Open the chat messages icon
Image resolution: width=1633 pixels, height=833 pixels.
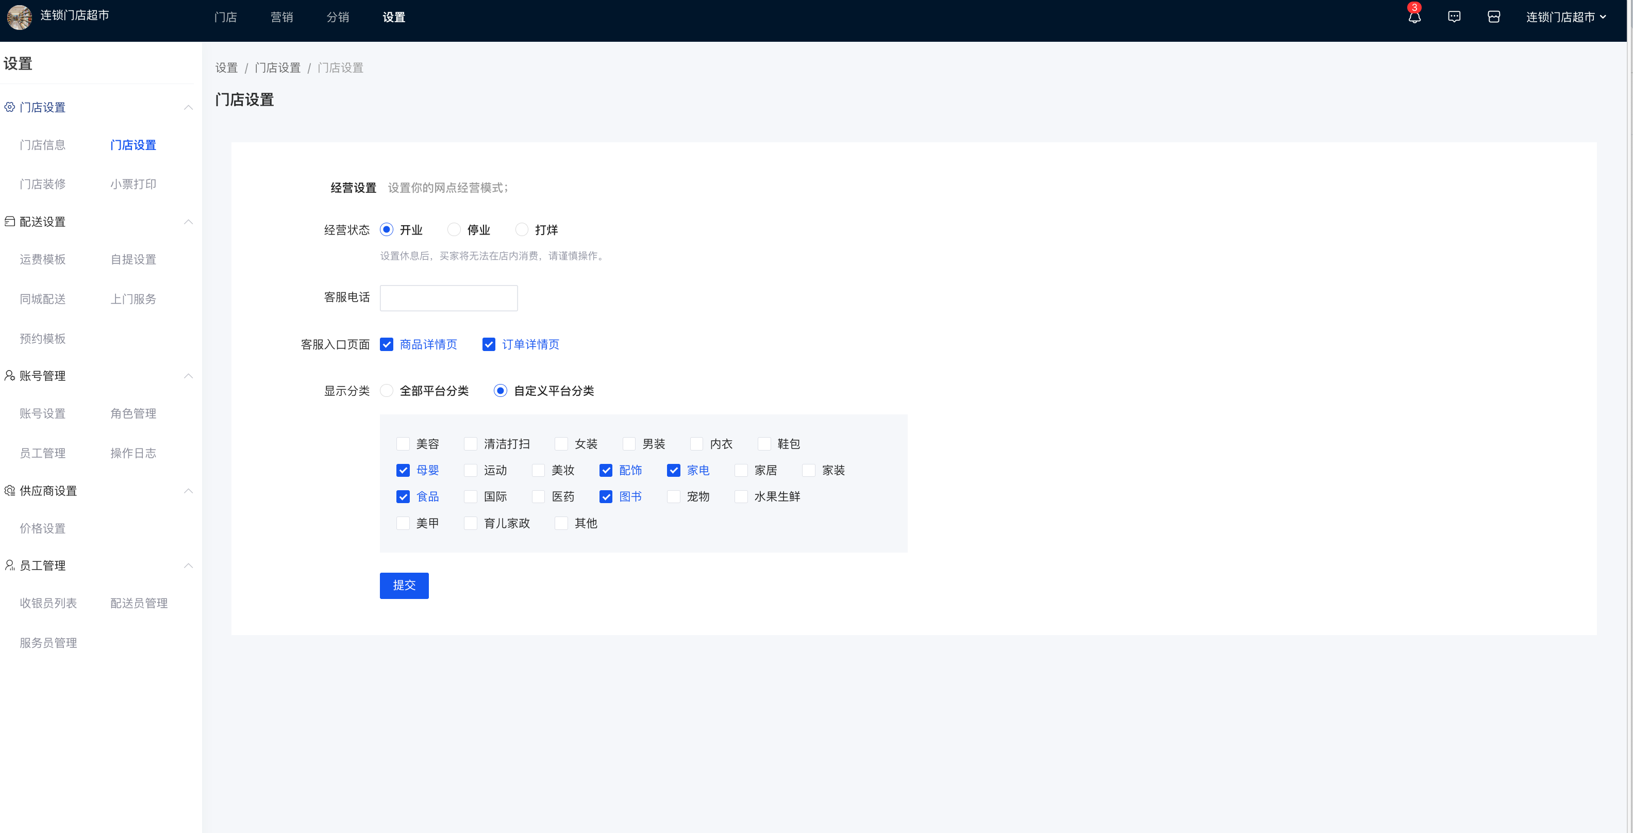click(1454, 17)
